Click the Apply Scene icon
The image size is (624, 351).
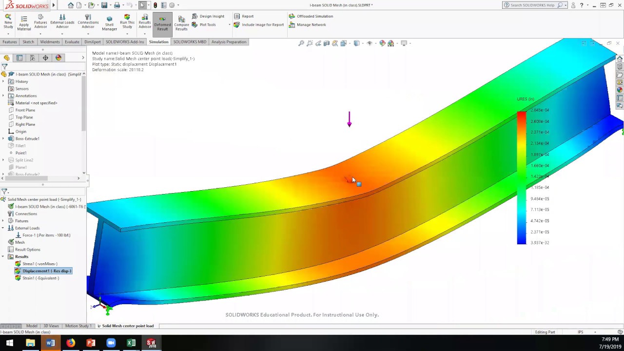(391, 43)
